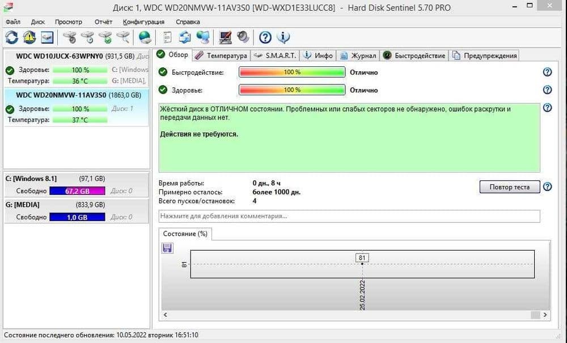The image size is (567, 343).
Task: Switch to the Обзор tab
Action: click(172, 54)
